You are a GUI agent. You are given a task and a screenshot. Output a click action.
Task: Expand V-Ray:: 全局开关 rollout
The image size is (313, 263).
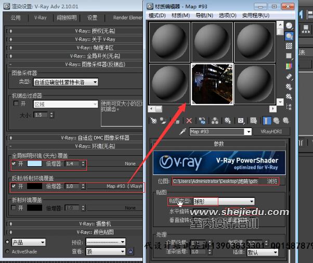coord(75,56)
